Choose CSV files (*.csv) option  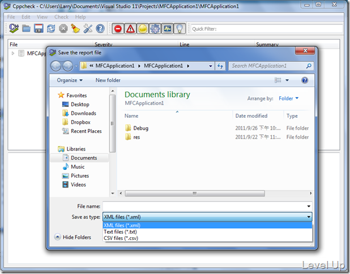point(207,238)
